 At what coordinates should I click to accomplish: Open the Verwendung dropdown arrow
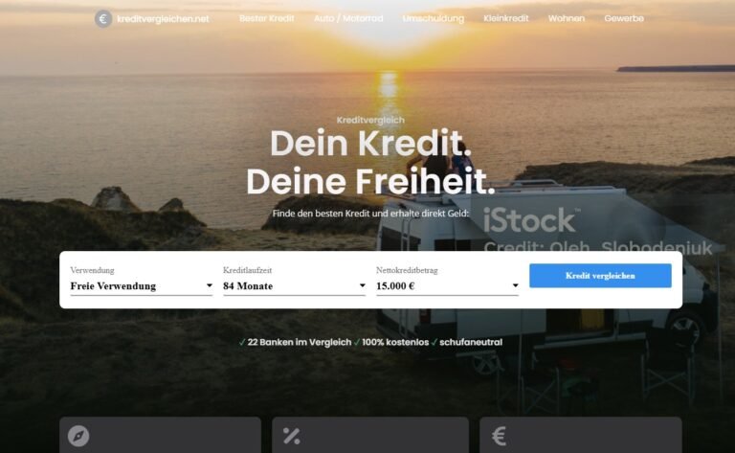pyautogui.click(x=209, y=285)
